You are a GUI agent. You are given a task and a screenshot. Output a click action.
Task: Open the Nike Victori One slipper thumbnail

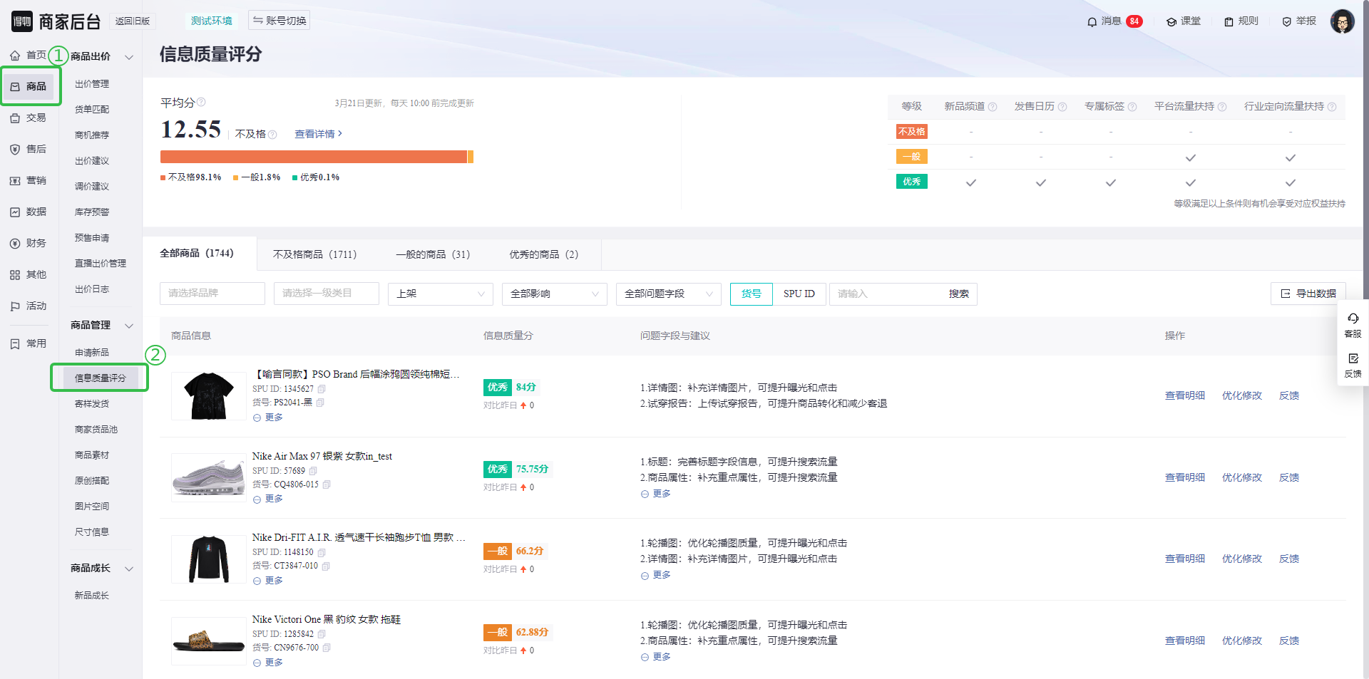tap(209, 641)
